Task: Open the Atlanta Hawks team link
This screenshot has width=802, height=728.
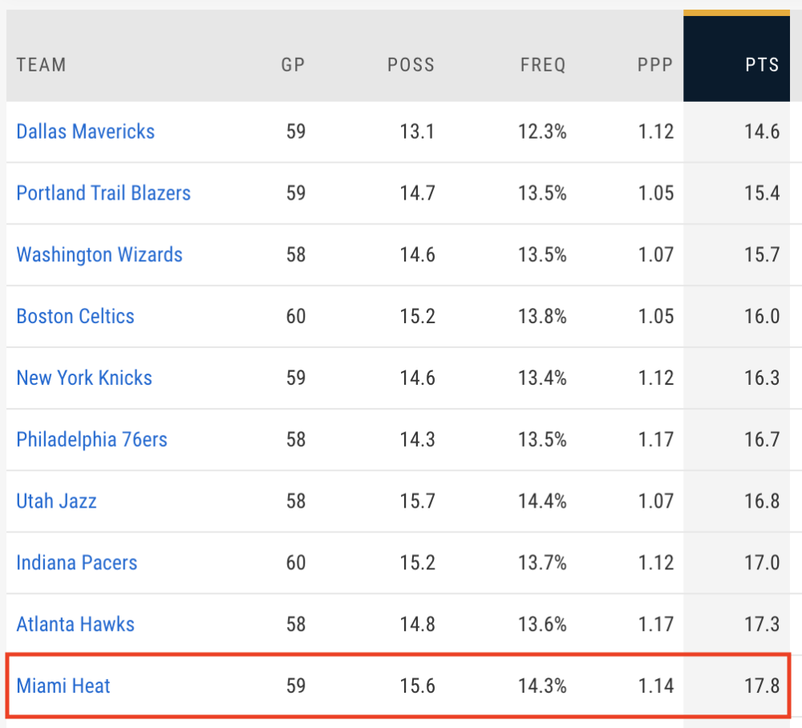Action: 75,625
